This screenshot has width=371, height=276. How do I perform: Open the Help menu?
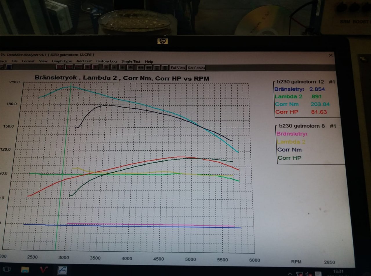149,62
